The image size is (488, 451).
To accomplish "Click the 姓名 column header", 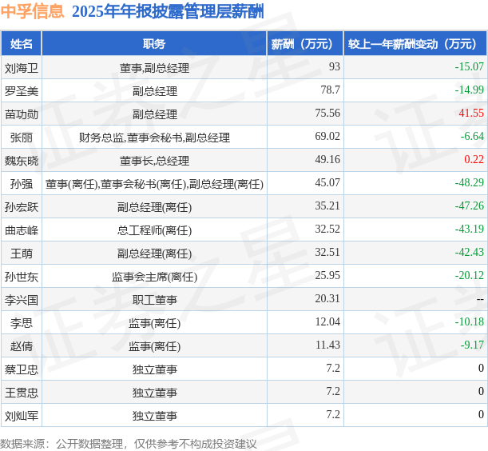I will [x=21, y=44].
